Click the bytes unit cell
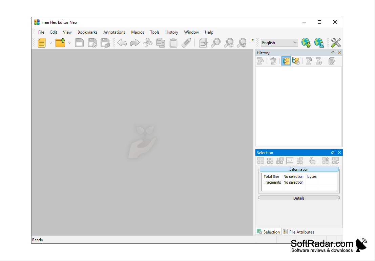This screenshot has height=261, width=375. [x=312, y=176]
